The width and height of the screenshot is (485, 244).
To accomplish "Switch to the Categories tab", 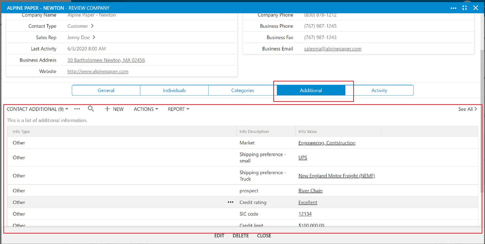I will pyautogui.click(x=242, y=90).
